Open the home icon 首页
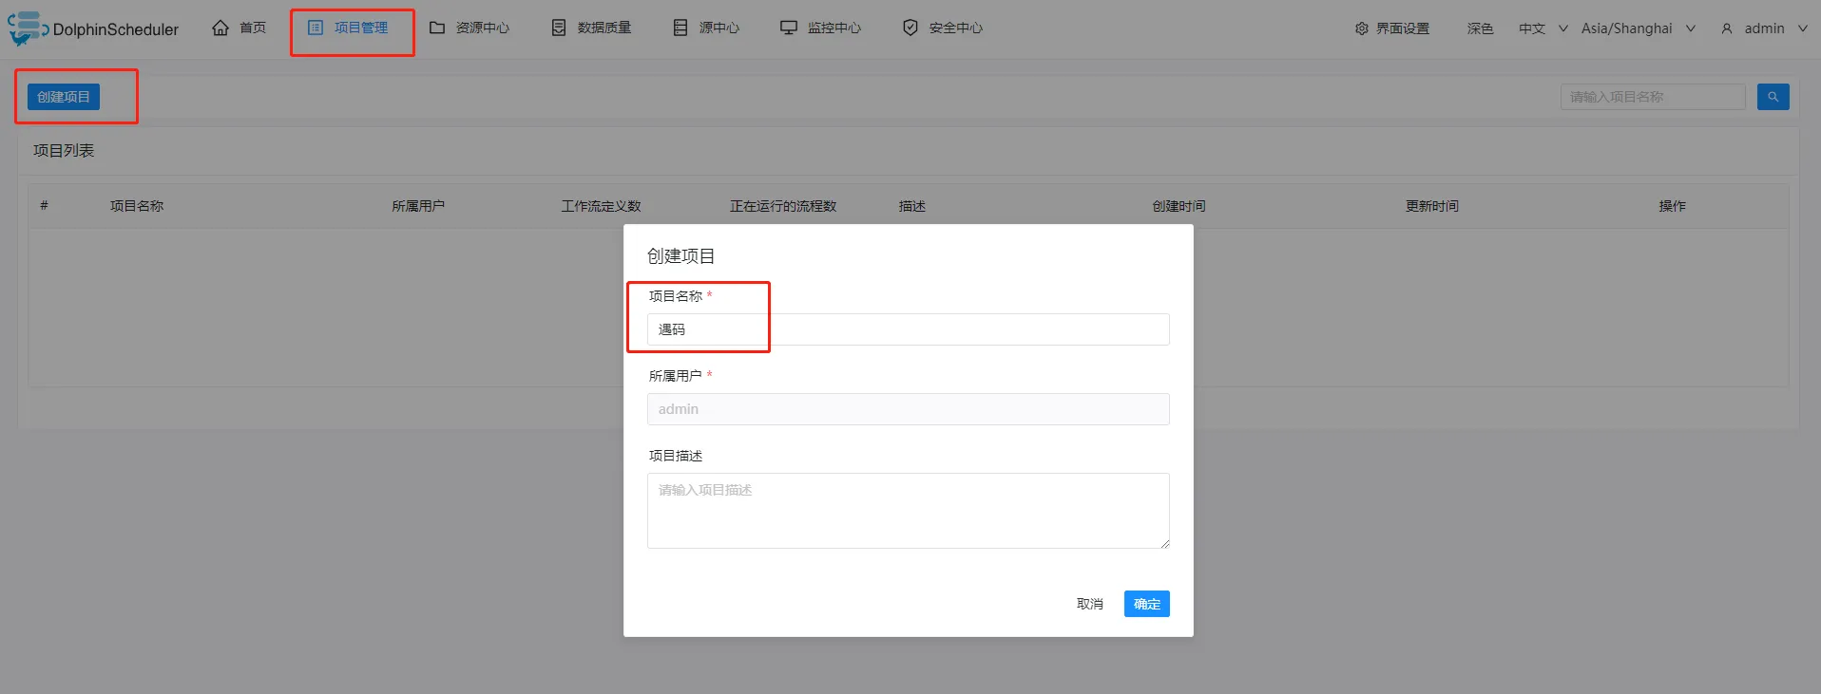 [220, 28]
